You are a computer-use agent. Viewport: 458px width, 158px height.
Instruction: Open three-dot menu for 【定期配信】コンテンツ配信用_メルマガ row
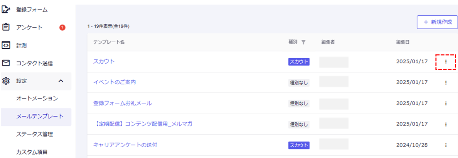point(446,124)
